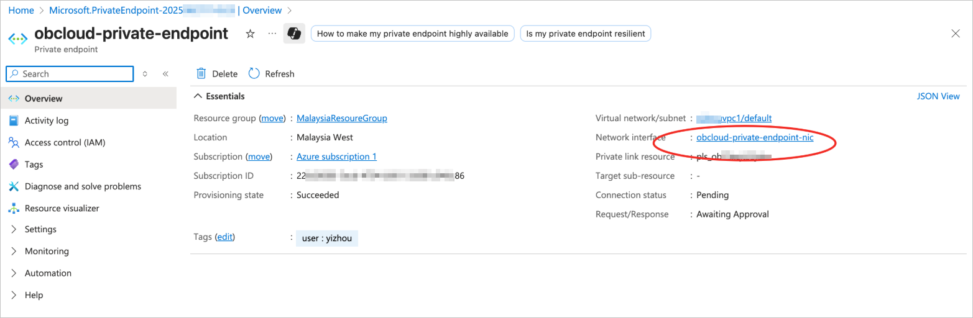
Task: Refresh the private endpoint overview
Action: [272, 74]
